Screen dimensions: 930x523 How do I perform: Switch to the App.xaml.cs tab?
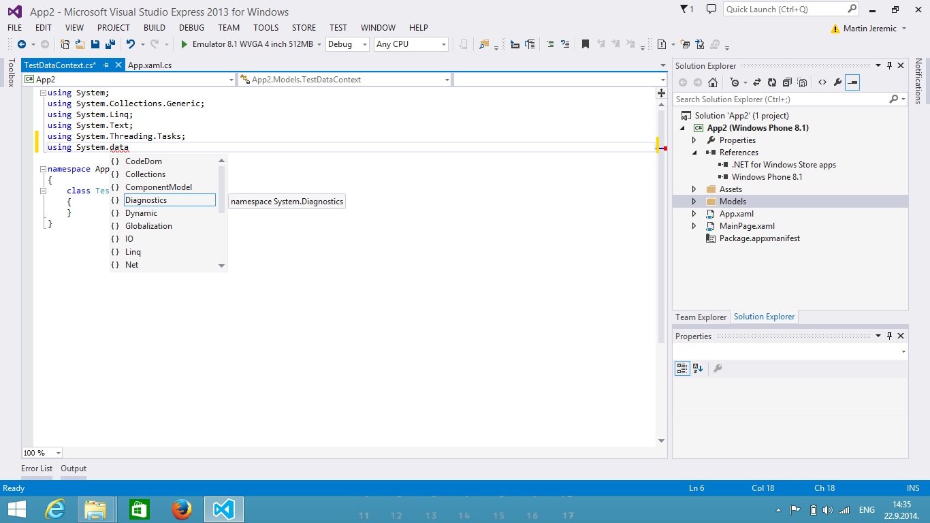(150, 65)
